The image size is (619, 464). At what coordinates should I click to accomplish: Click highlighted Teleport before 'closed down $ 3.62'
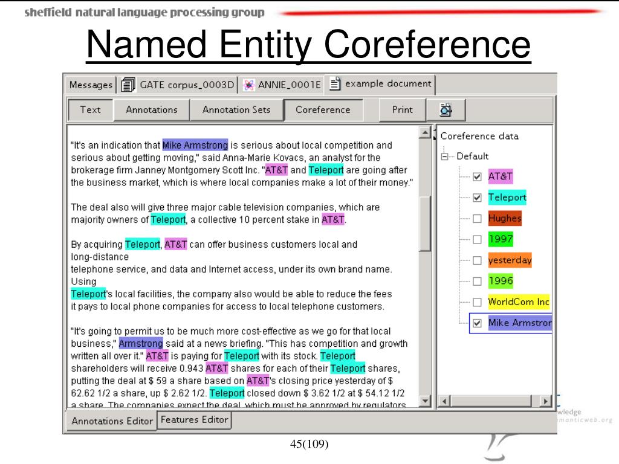227,393
